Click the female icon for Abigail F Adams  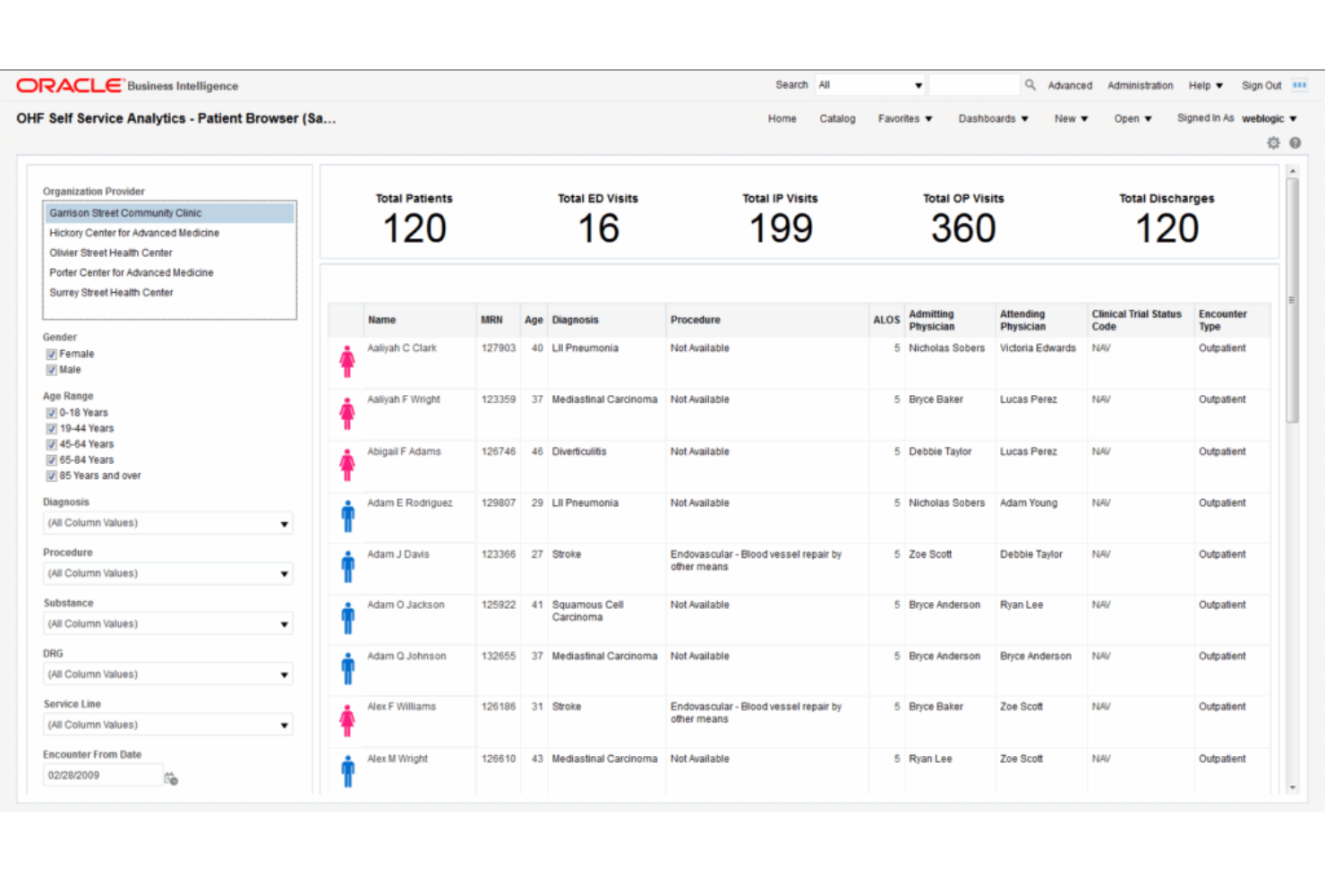click(347, 465)
